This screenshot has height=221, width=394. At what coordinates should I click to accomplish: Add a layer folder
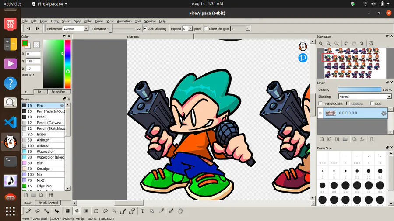coord(345,139)
